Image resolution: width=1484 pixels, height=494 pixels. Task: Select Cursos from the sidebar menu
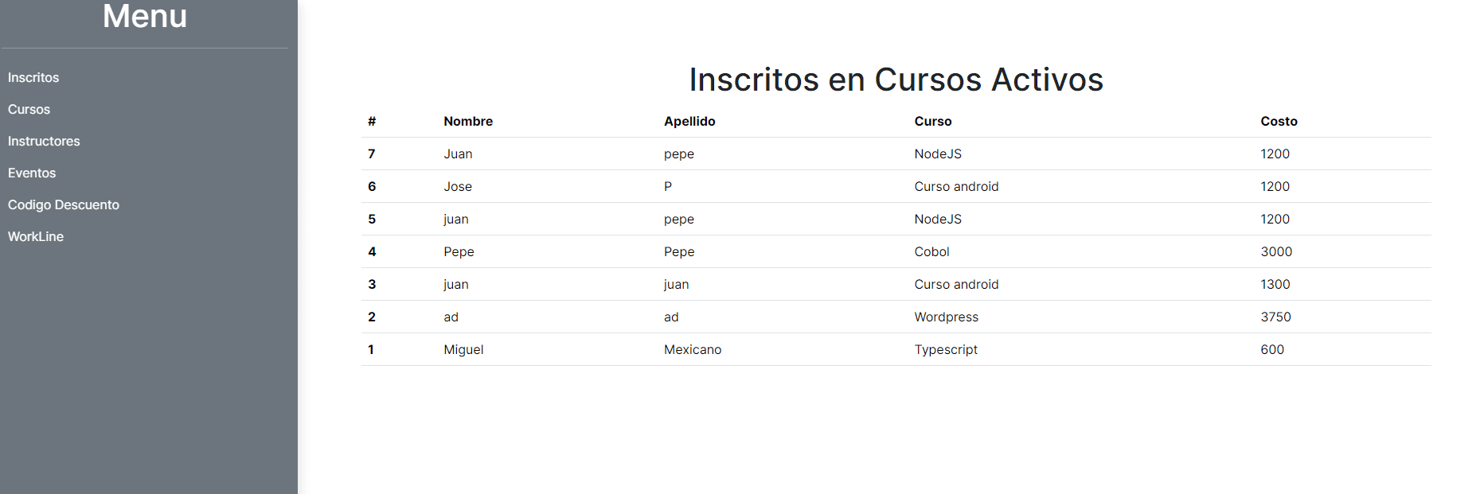[x=29, y=109]
